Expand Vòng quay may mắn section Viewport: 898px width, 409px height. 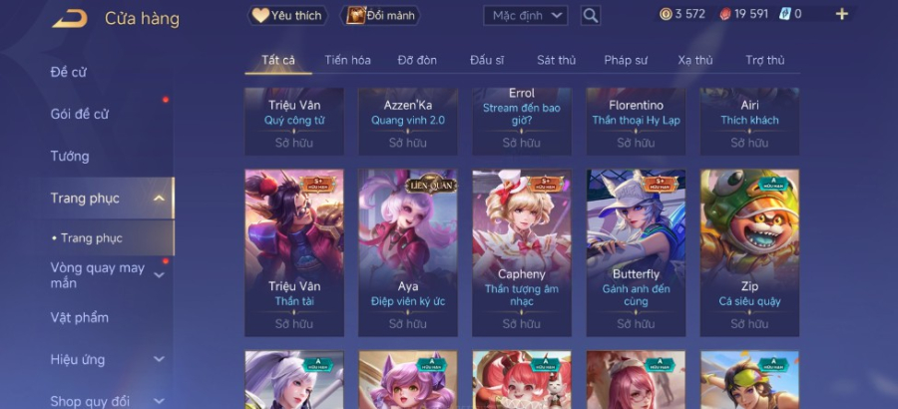(160, 275)
